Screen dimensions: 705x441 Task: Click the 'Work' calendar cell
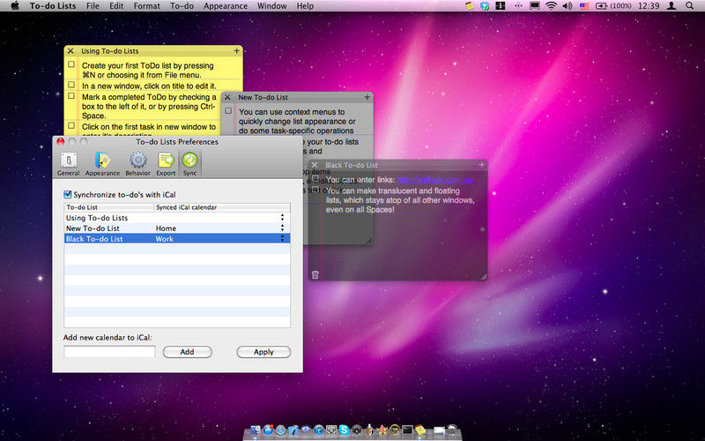point(165,239)
